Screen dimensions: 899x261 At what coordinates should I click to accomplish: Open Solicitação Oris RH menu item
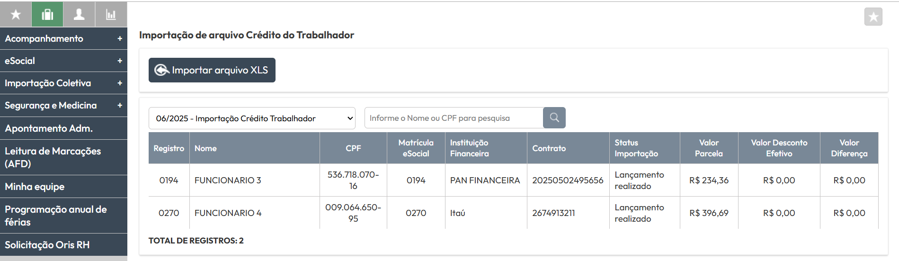click(x=63, y=245)
